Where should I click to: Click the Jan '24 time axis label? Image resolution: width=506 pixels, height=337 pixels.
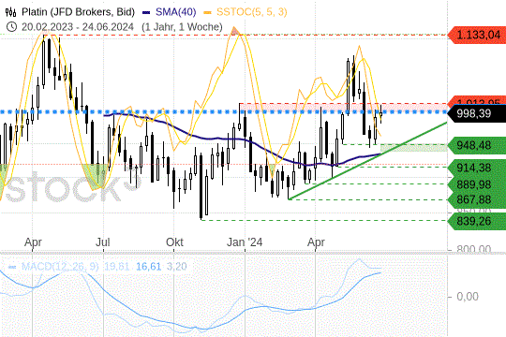pyautogui.click(x=245, y=242)
